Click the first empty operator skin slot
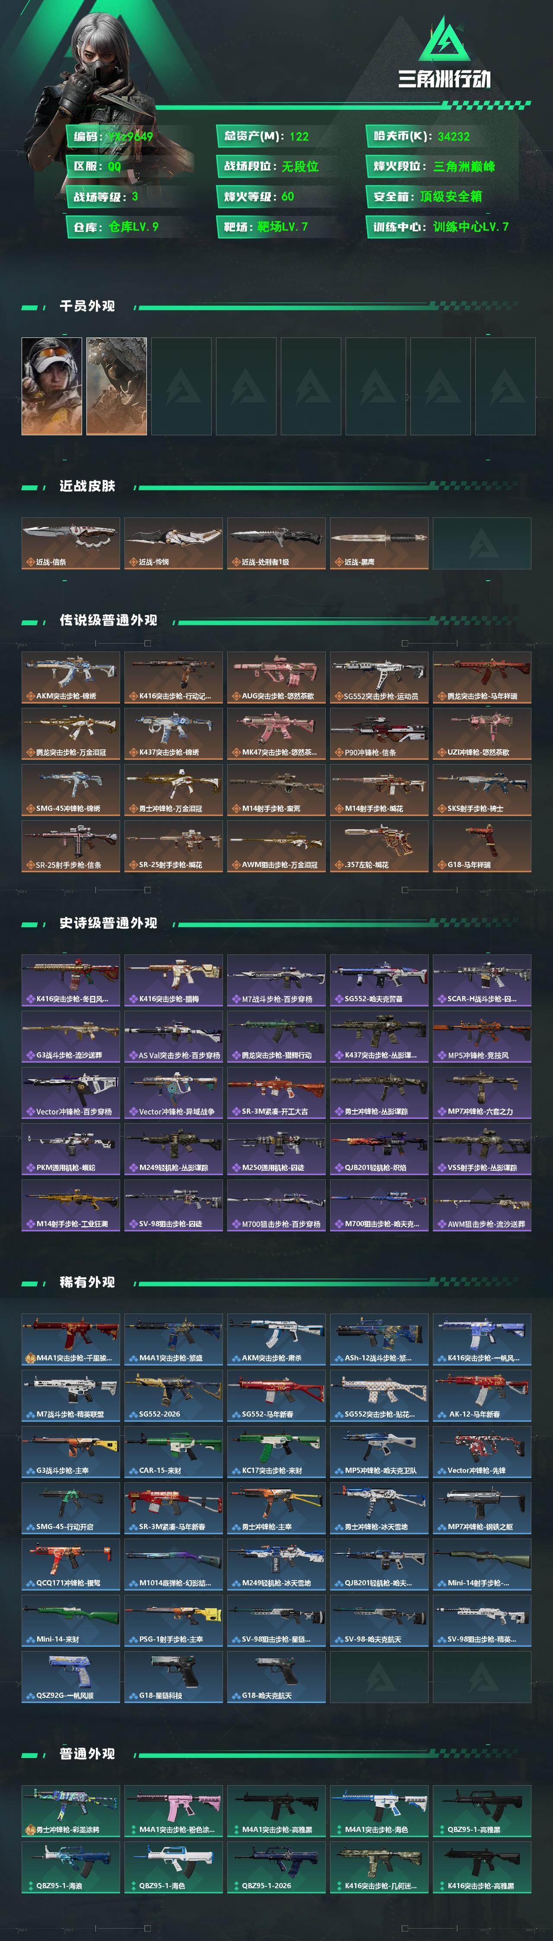 coord(181,386)
